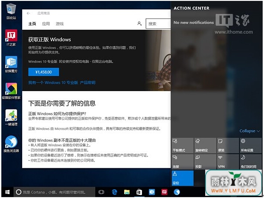Switch to the 主页 tab

pos(32,24)
